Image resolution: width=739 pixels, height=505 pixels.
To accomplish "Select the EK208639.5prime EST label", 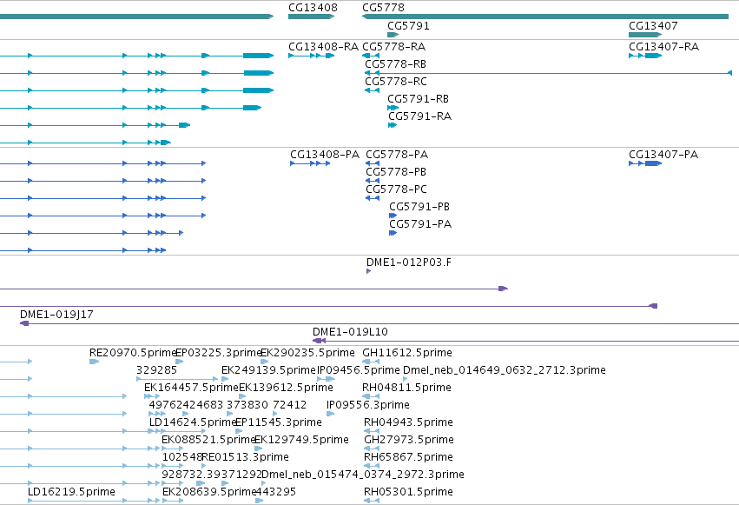I will pyautogui.click(x=209, y=492).
